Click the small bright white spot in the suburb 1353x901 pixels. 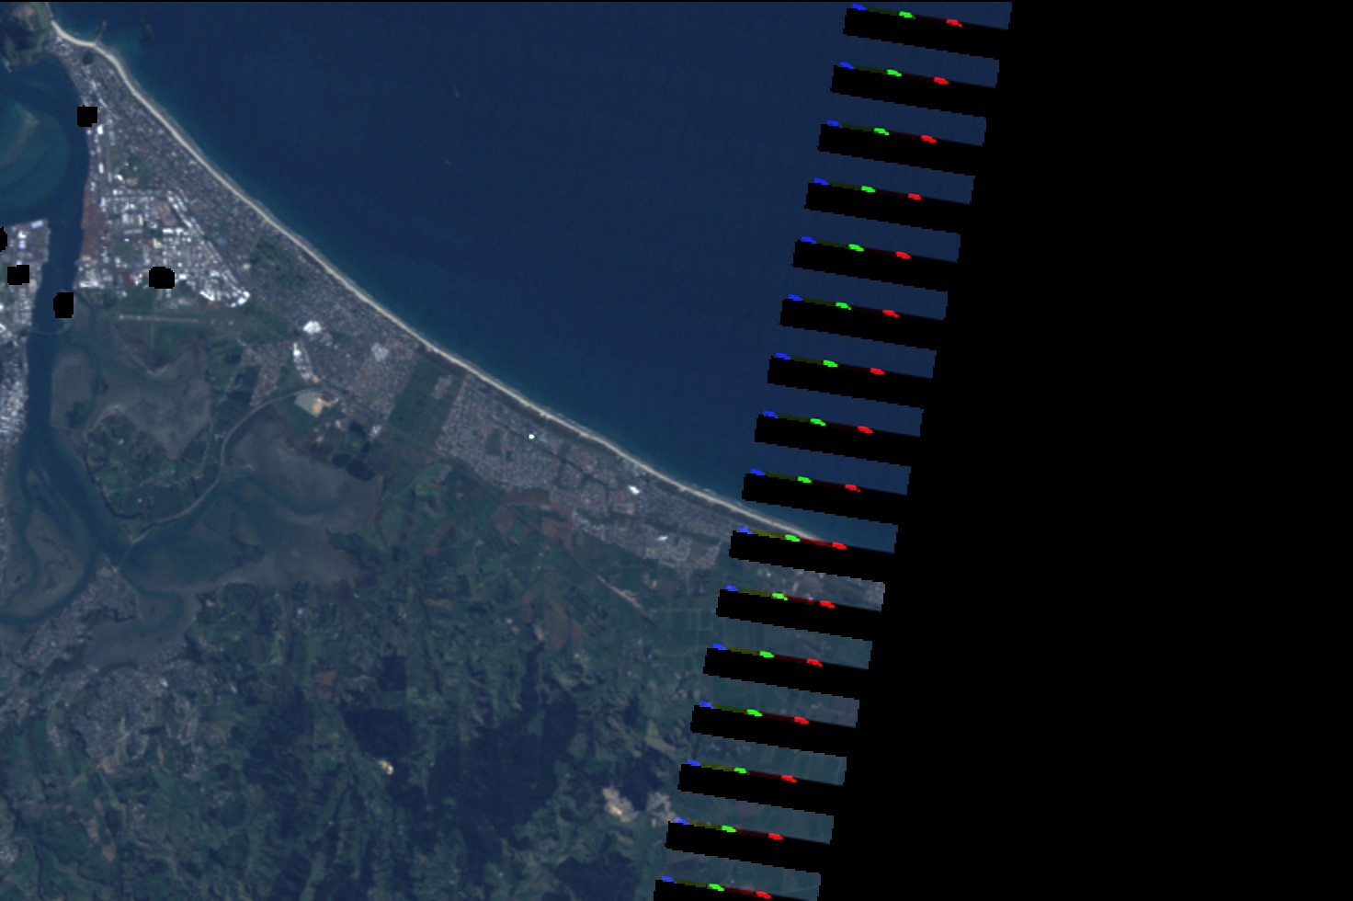coord(531,436)
